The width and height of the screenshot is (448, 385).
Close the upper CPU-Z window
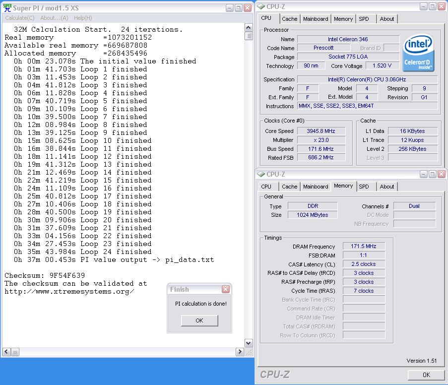tap(441, 6)
